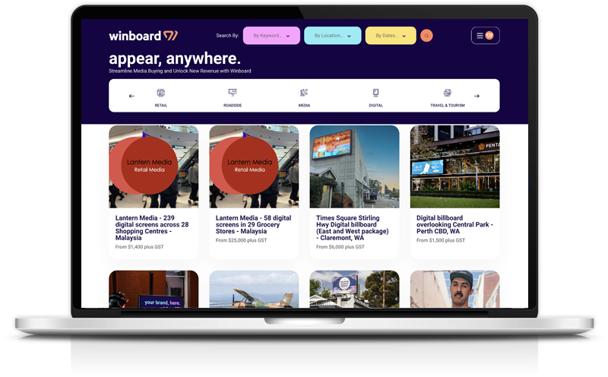
Task: Click the moustached man thumbnail in second row
Action: pyautogui.click(x=454, y=289)
